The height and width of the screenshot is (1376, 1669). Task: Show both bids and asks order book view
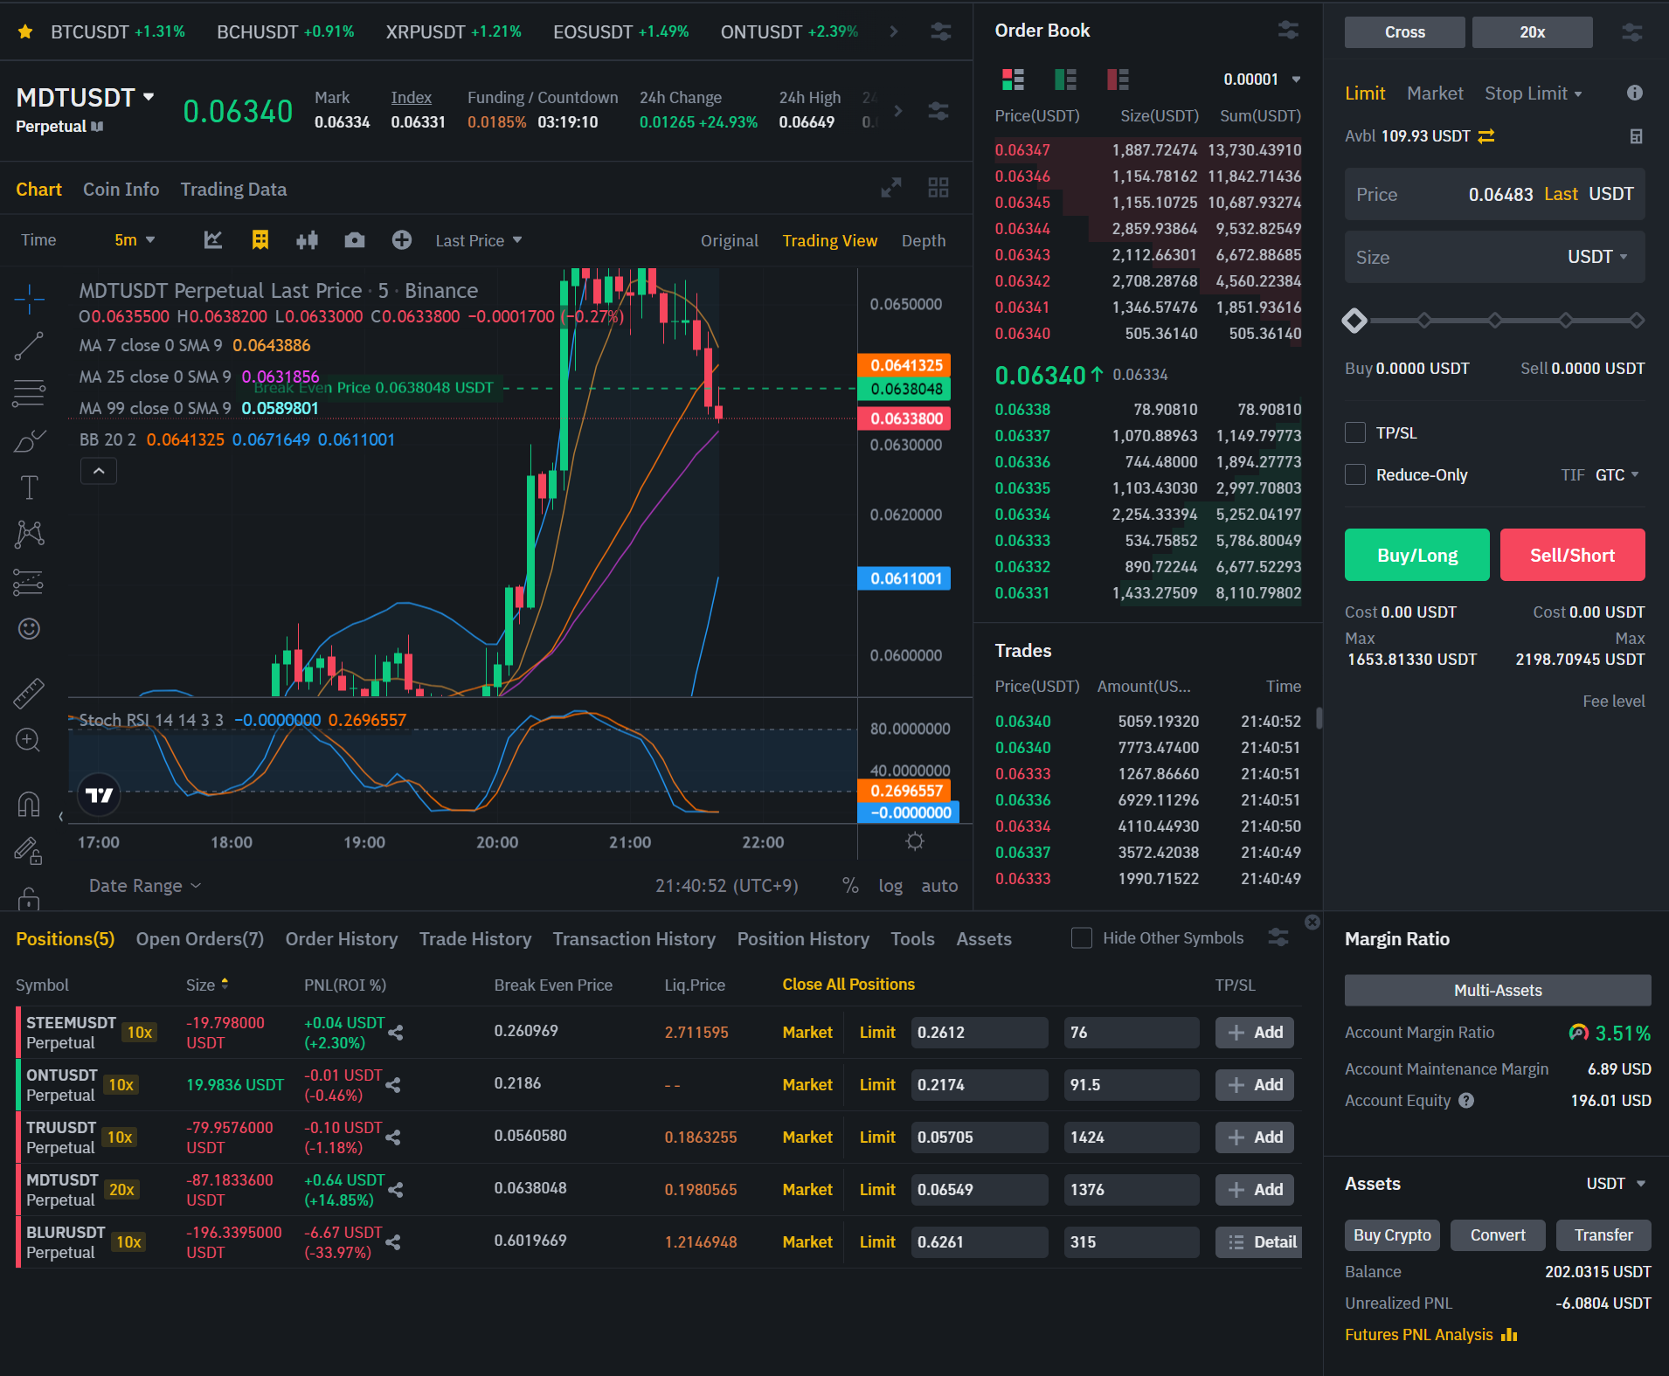tap(1013, 80)
